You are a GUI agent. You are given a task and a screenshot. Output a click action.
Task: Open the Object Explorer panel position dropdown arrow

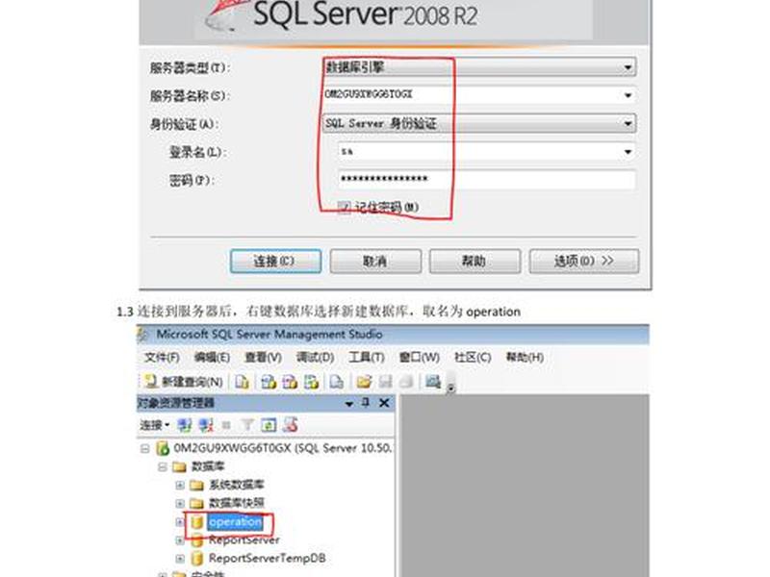(349, 404)
